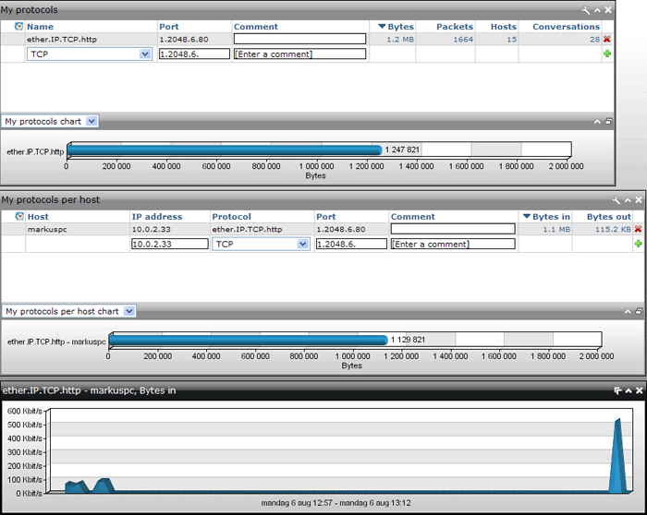
Task: Open My protocols per host chart dropdown
Action: coord(129,311)
